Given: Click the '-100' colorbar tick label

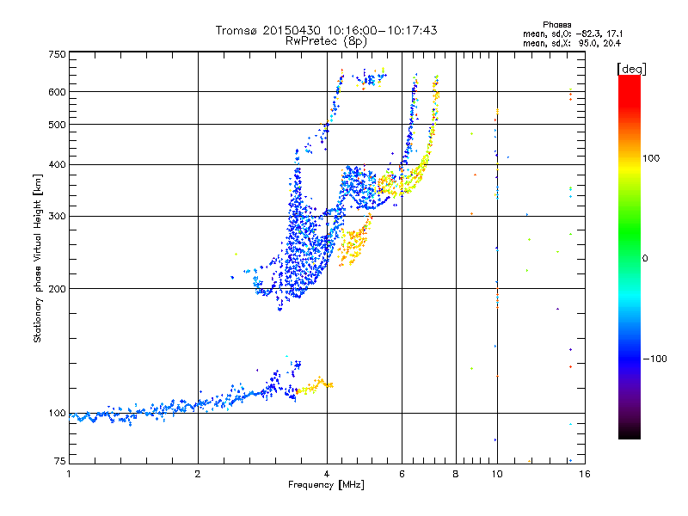Looking at the screenshot, I should (x=654, y=359).
